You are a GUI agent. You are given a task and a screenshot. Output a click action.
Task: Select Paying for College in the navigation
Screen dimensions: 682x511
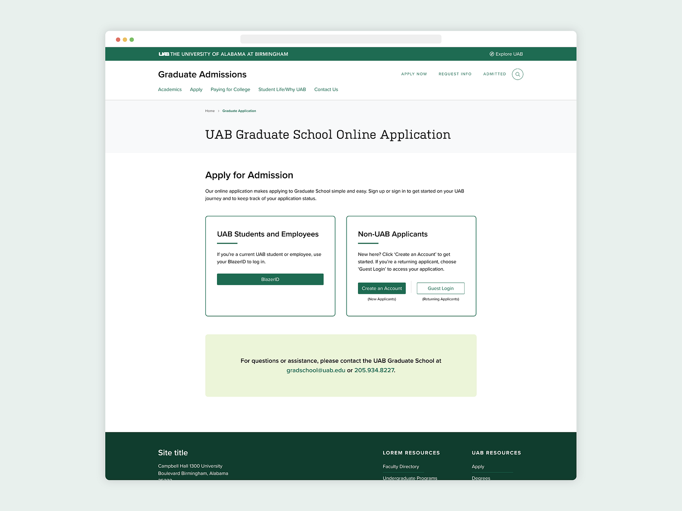click(230, 89)
